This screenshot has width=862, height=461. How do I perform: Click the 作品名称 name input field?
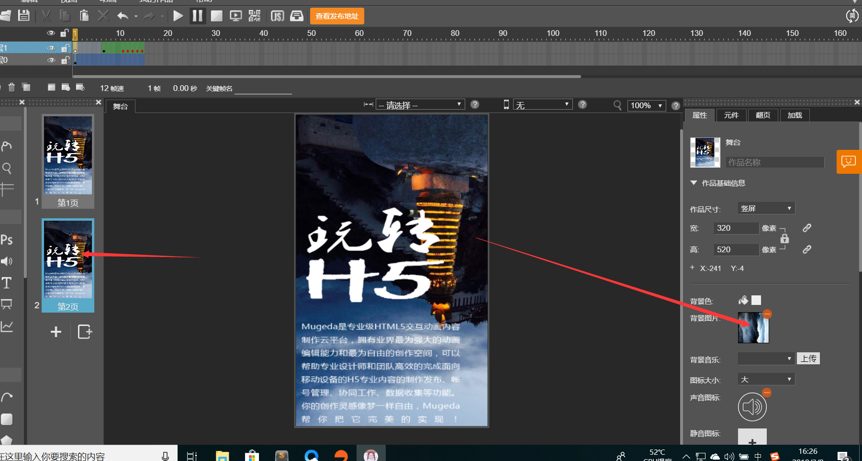(x=775, y=162)
